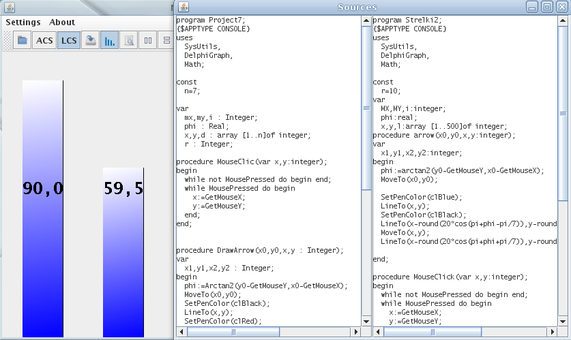571x340 pixels.
Task: Click the up arrow of the Project7 pane scrollbar
Action: [x=366, y=20]
